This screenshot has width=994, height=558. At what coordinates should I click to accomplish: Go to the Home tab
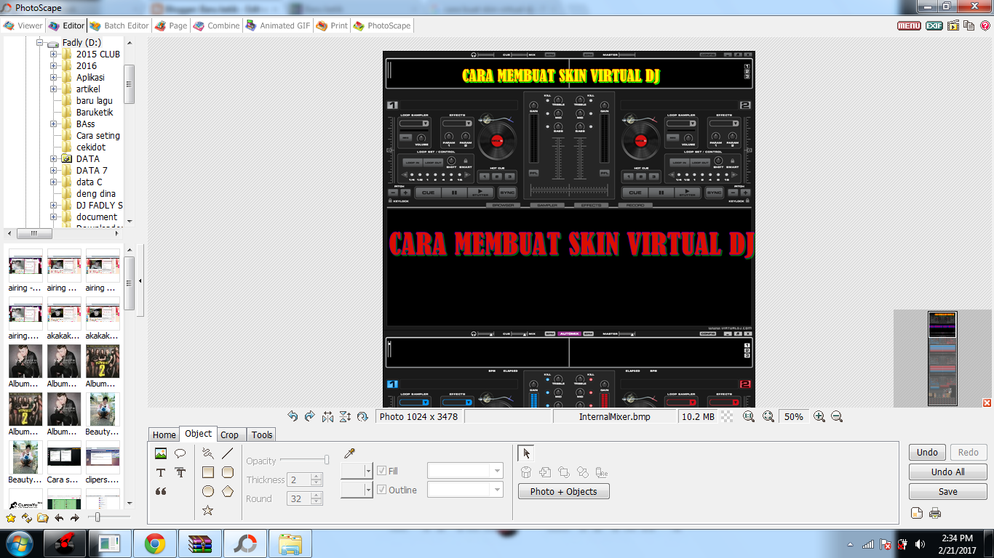164,434
